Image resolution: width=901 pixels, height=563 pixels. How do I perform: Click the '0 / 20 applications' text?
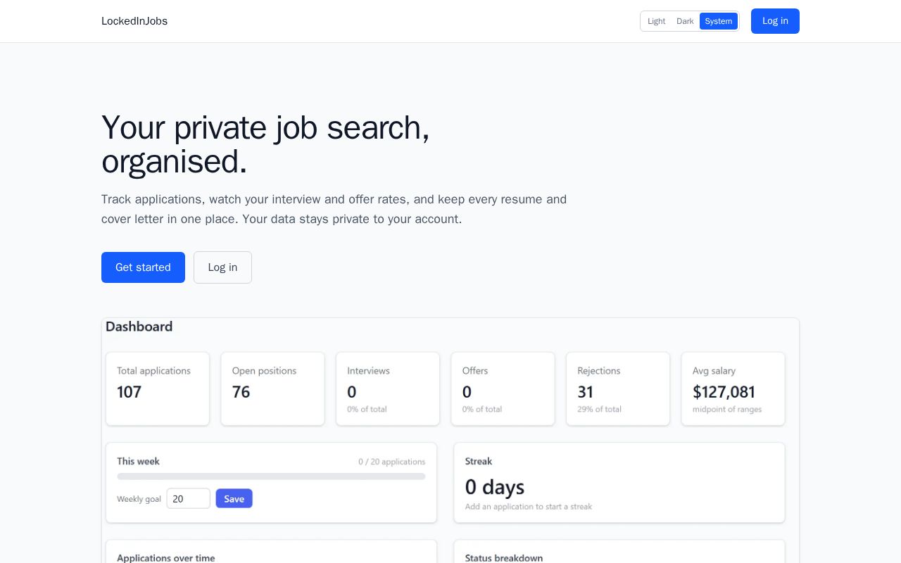391,462
